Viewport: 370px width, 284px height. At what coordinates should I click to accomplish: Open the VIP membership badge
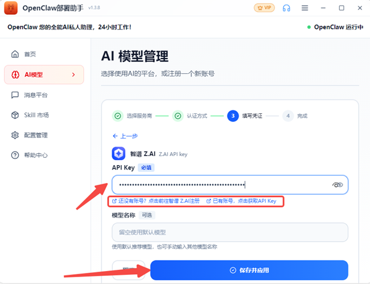(x=265, y=8)
